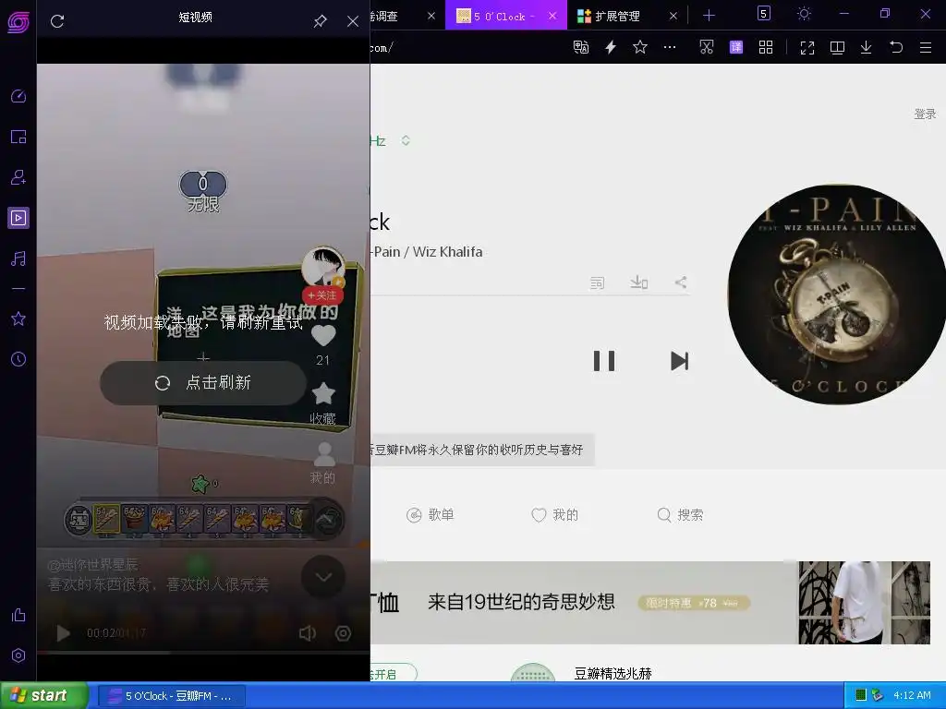Open the 豆瓣精选兆赫 channel link
Image resolution: width=946 pixels, height=709 pixels.
point(612,673)
